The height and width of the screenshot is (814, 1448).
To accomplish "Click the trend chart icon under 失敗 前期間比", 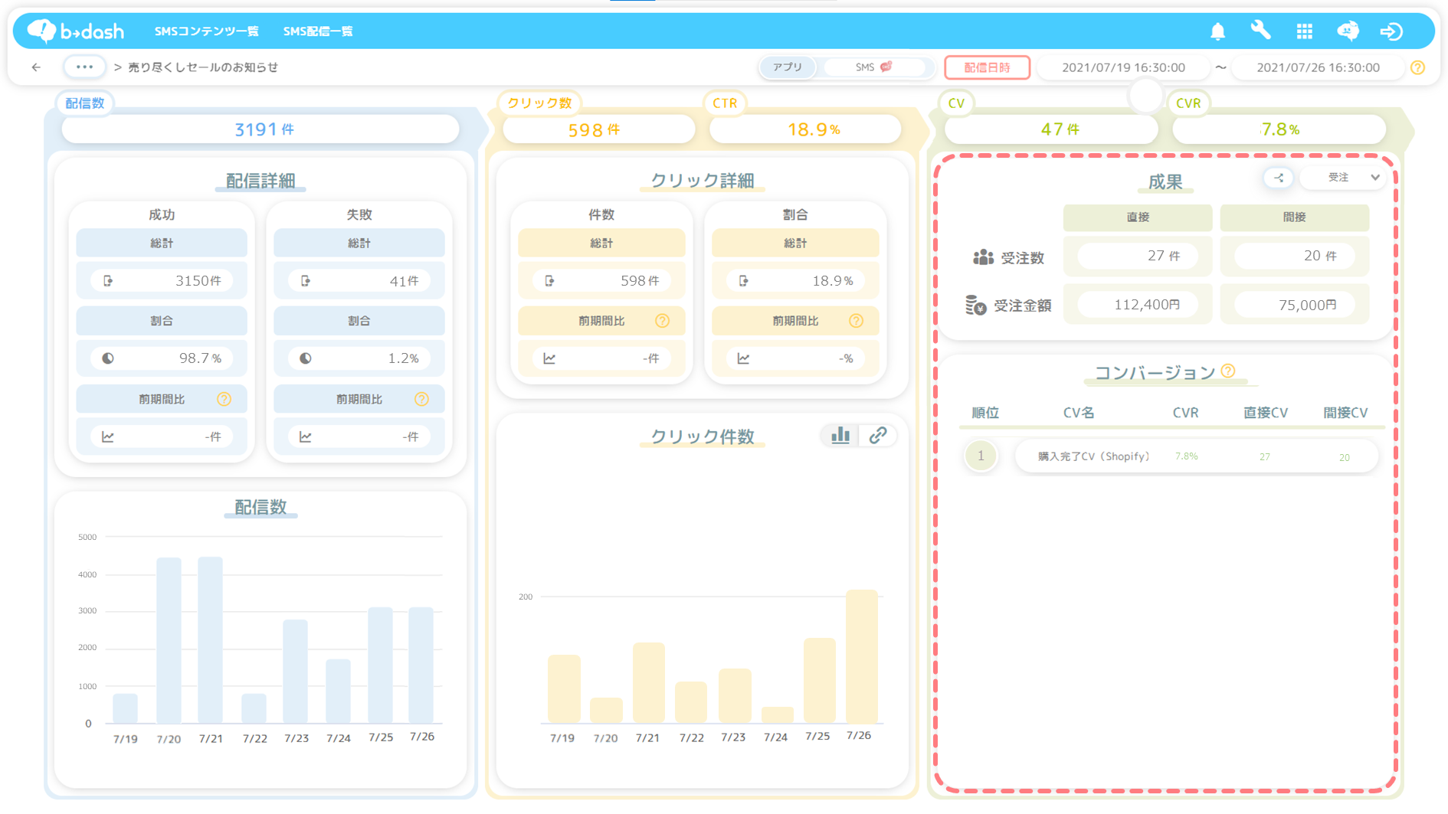I will tap(306, 436).
